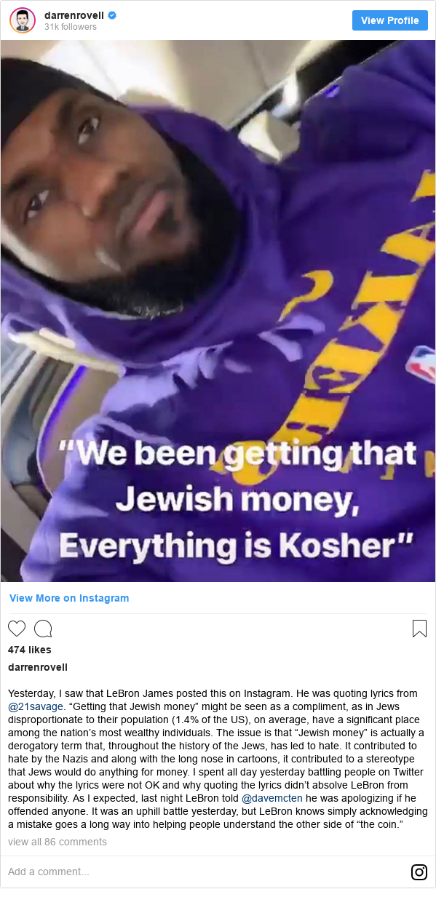The image size is (436, 897).
Task: Open darrenrovell profile avatar
Action: 23,20
